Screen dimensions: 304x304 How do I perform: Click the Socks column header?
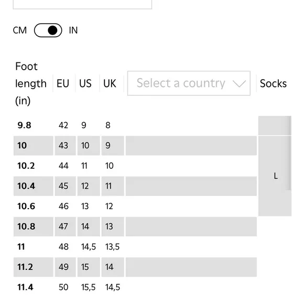click(273, 83)
